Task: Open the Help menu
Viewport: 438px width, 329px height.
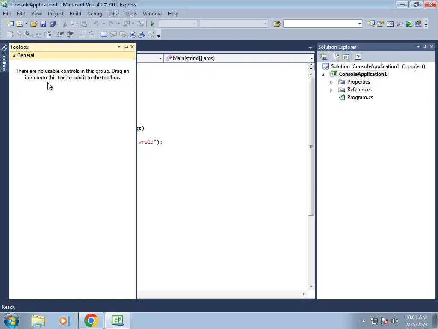Action: [173, 14]
